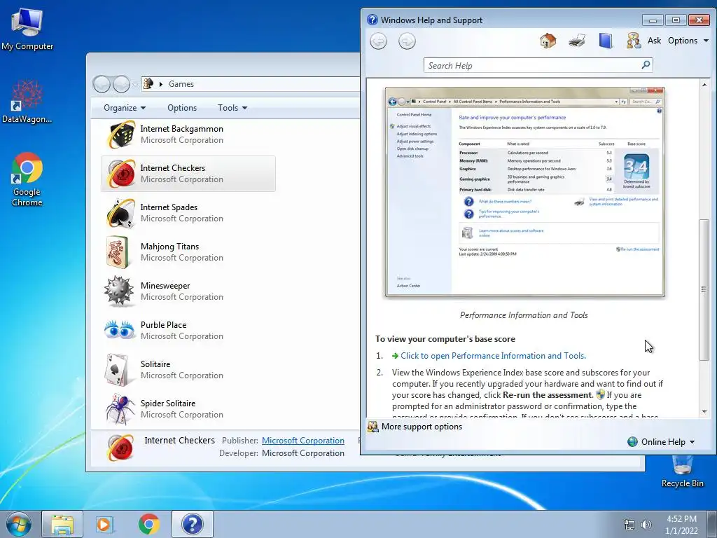Click the search magnifier in Search Help
The width and height of the screenshot is (717, 538).
tap(646, 65)
